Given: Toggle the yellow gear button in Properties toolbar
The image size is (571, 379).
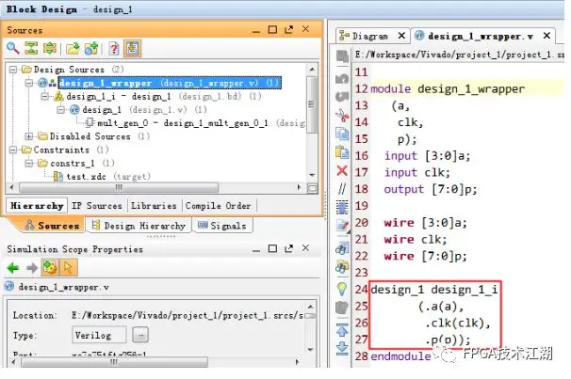Looking at the screenshot, I should (x=50, y=266).
